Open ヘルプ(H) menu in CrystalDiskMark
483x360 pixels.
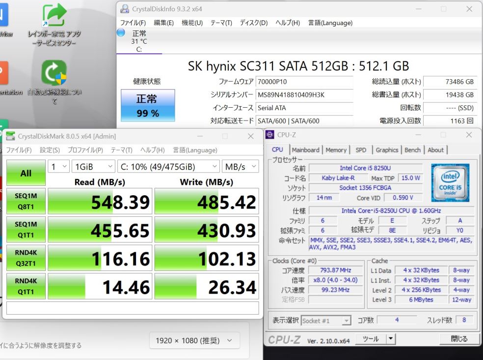point(153,150)
